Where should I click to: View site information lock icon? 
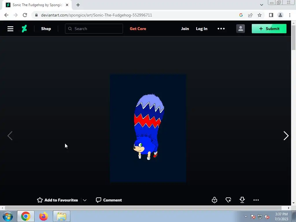[36, 15]
